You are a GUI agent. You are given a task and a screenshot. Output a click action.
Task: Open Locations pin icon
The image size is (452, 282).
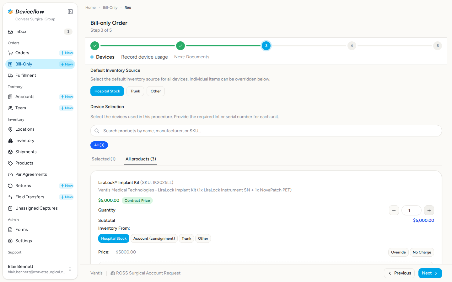tap(10, 129)
